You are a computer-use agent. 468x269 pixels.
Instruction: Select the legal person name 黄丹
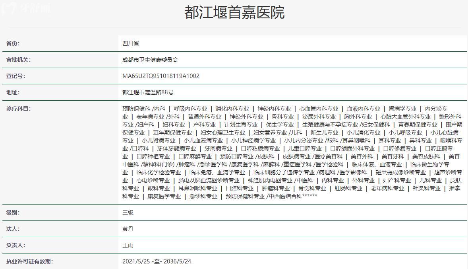click(128, 229)
